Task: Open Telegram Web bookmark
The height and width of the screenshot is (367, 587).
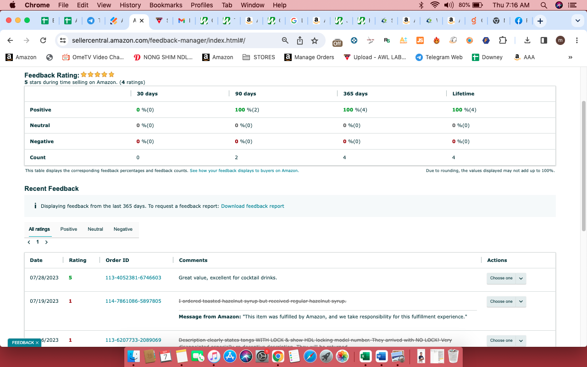Action: (439, 57)
